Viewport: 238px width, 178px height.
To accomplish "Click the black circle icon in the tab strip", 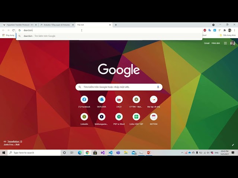I will pos(213,25).
